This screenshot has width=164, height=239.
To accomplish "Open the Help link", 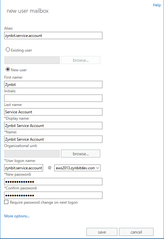I will coord(157,5).
